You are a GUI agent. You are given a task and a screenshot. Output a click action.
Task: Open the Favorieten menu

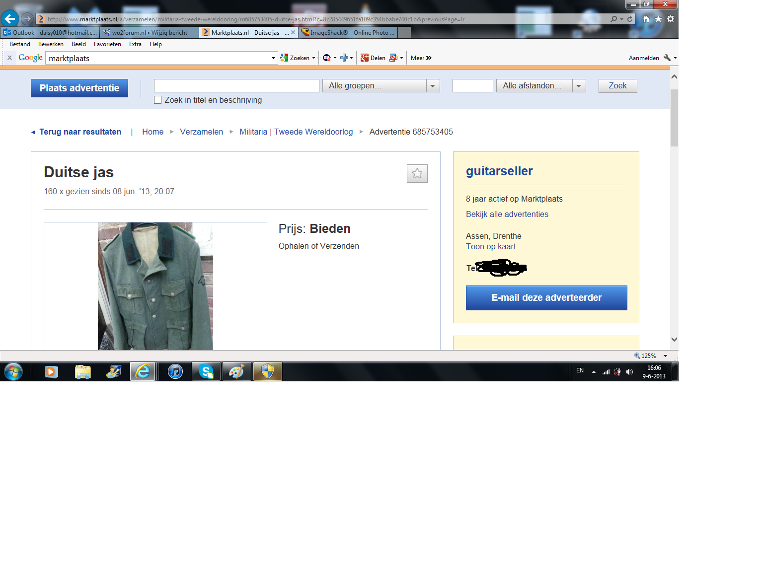tap(107, 44)
